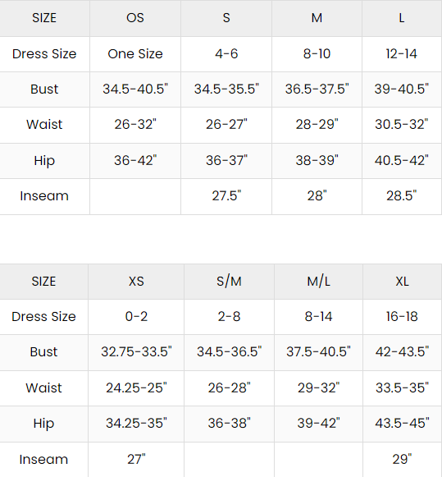Select the XS header in second table
Viewport: 442px width, 477px height.
(x=136, y=282)
